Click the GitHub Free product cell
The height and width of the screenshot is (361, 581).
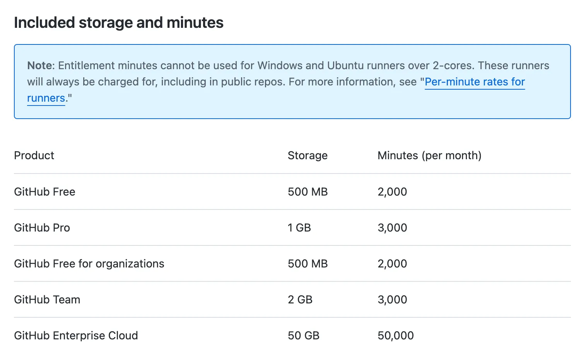coord(44,192)
